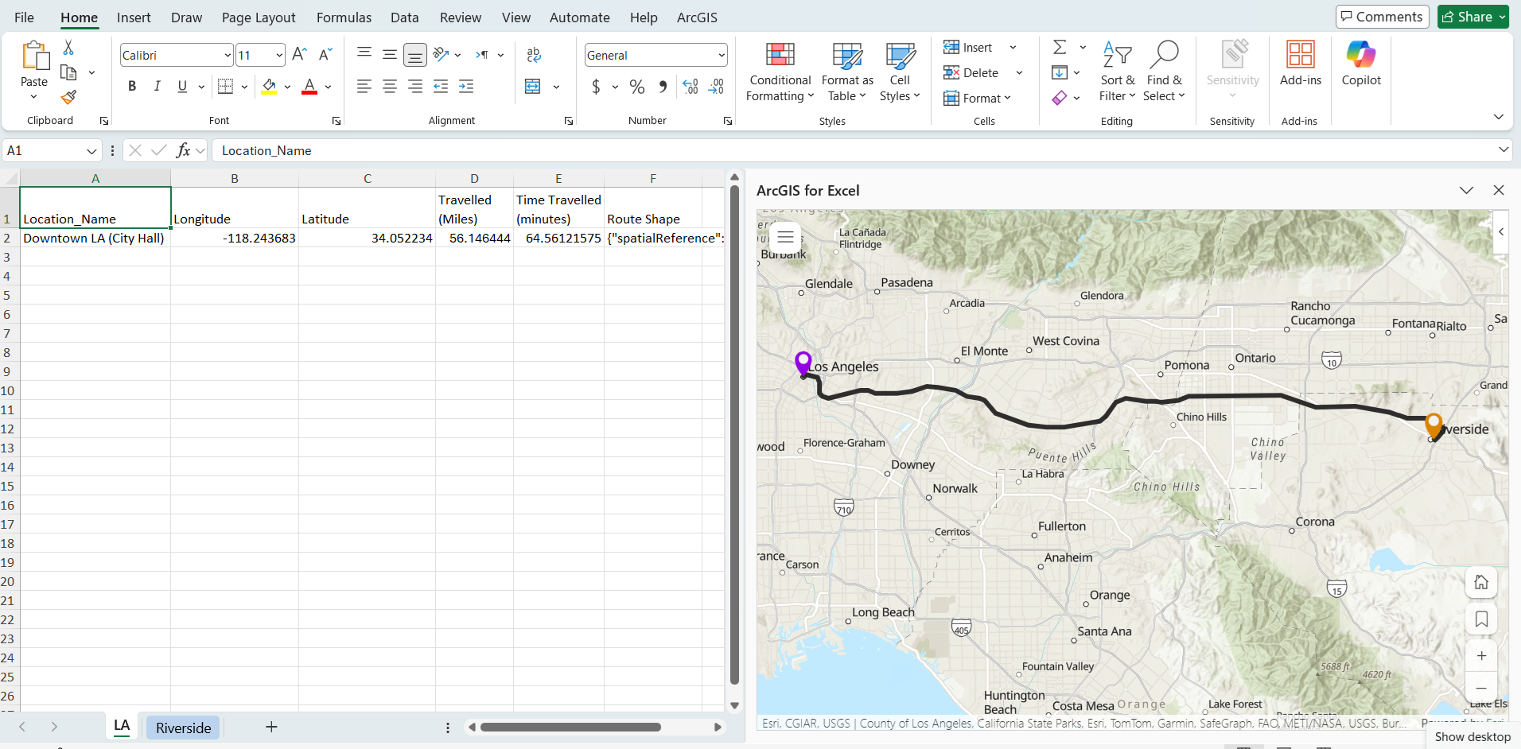1521x749 pixels.
Task: Click Find & Select button
Action: 1164,72
